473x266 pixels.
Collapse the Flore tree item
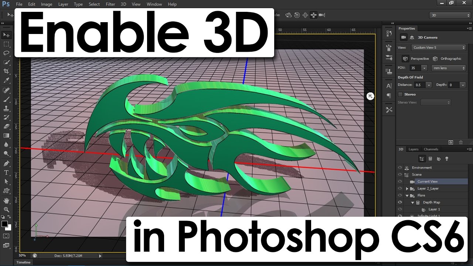click(407, 195)
